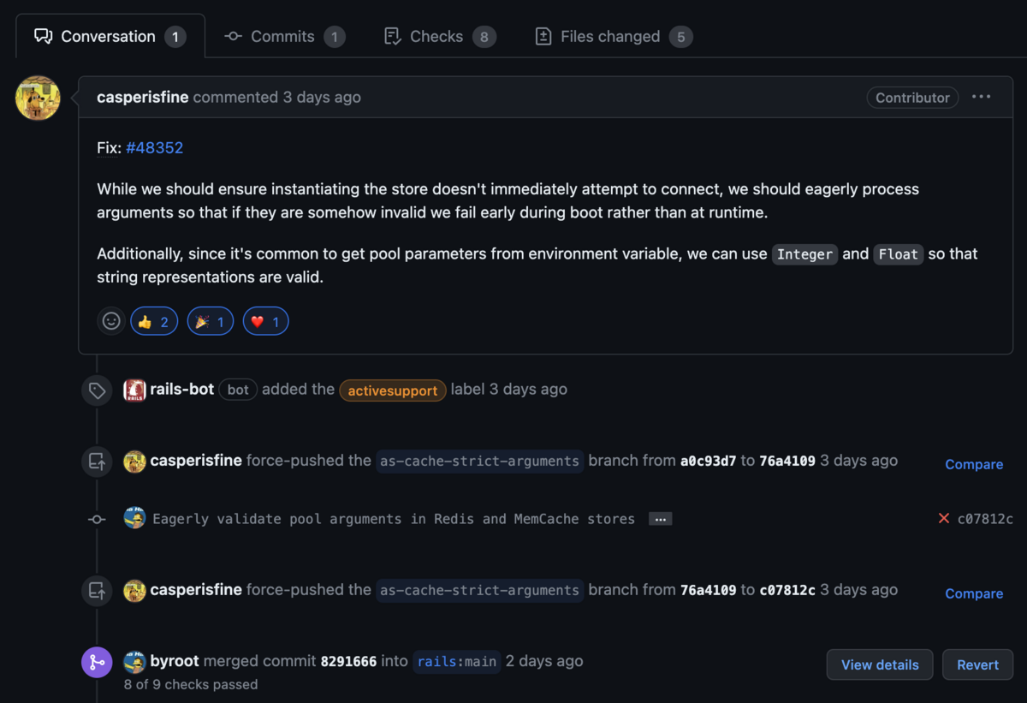This screenshot has width=1027, height=703.
Task: Open the comment's three-dots options menu
Action: click(982, 97)
